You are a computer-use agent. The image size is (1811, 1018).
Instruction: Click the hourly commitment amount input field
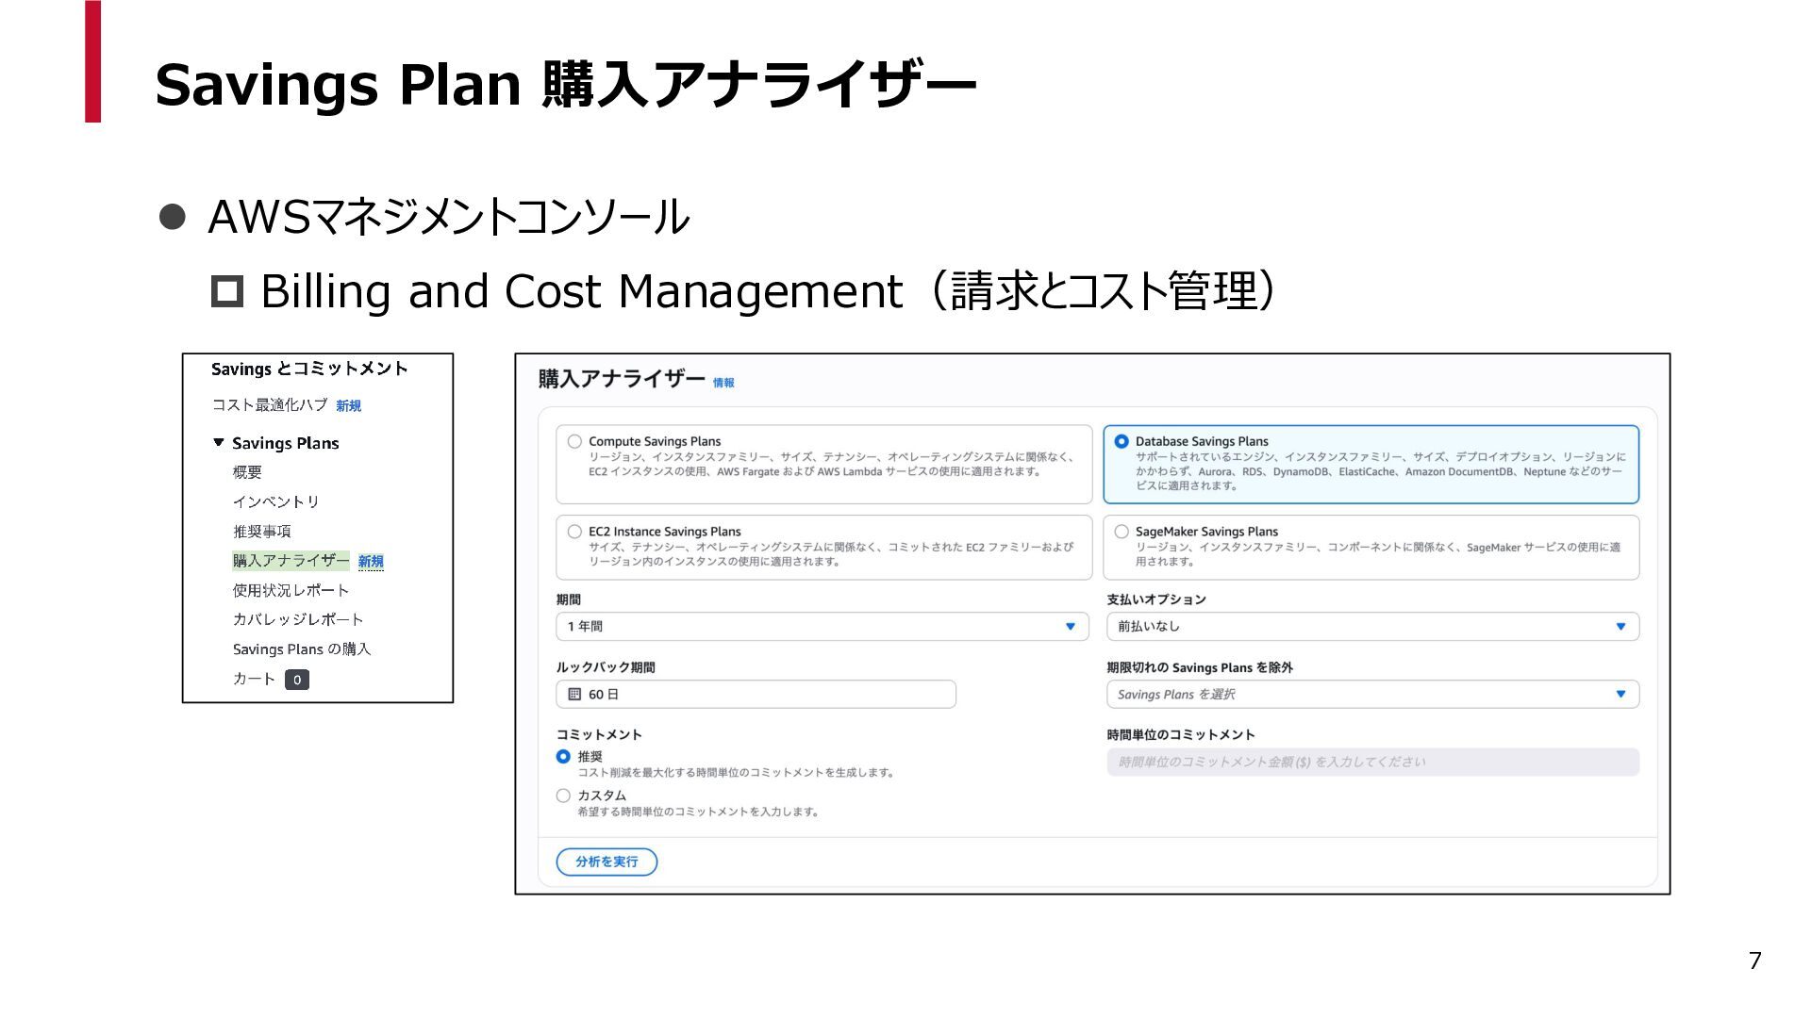pos(1372,762)
